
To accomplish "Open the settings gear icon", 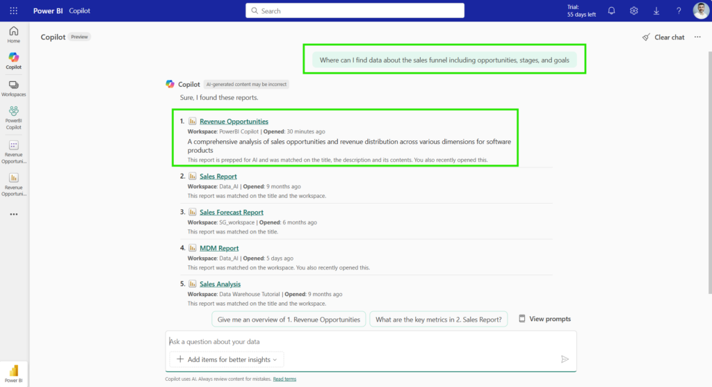I will 634,10.
